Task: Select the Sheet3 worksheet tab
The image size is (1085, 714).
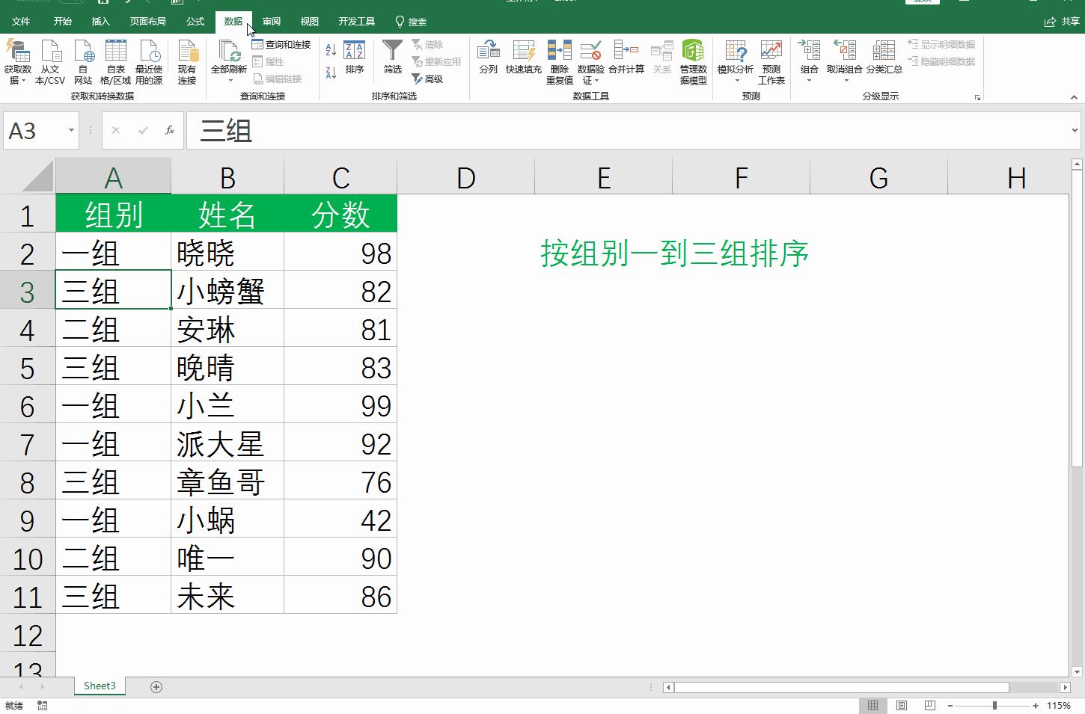Action: [x=99, y=686]
